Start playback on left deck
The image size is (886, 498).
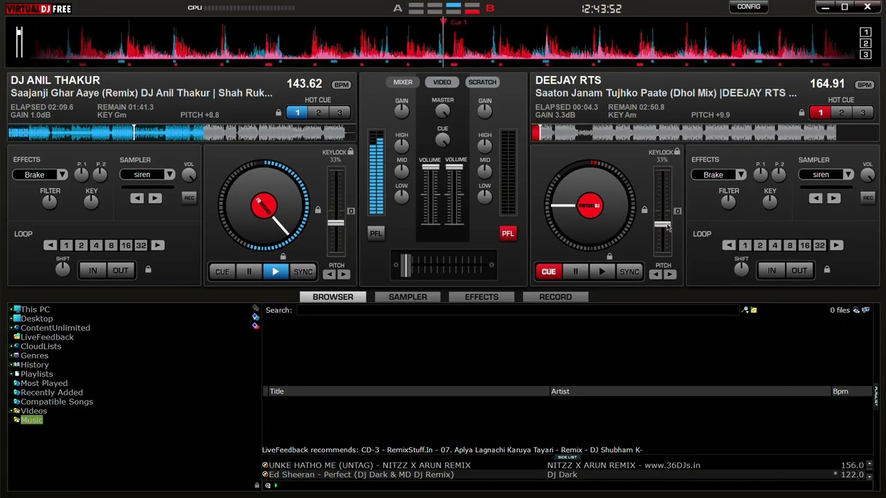click(275, 272)
